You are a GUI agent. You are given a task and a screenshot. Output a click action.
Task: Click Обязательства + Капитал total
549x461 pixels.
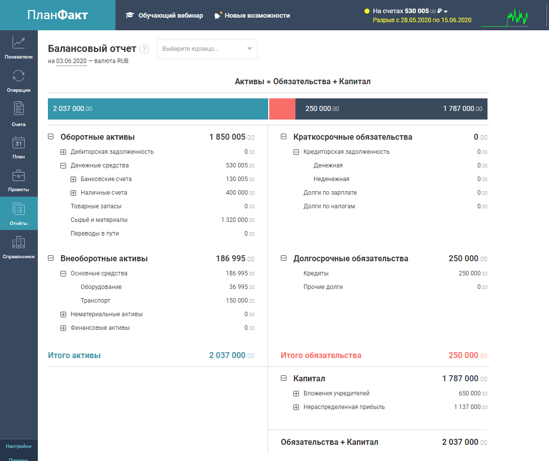click(x=384, y=442)
